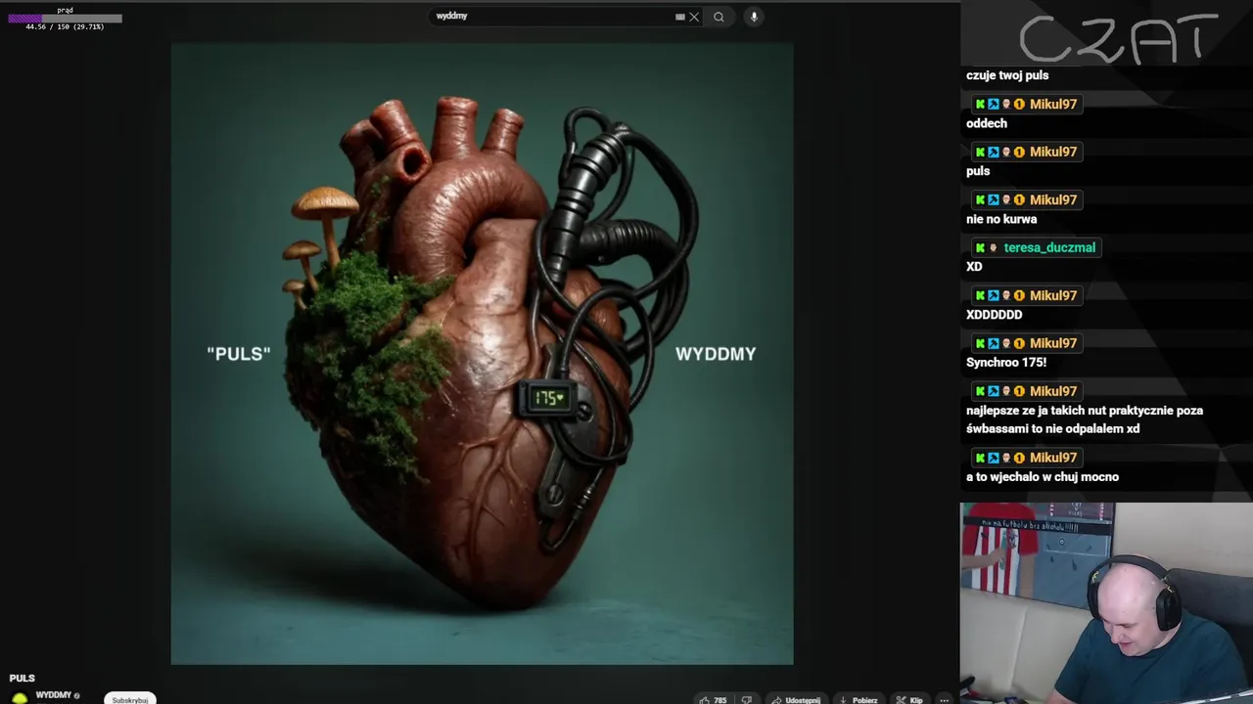Click the YouTube search magnifier button
The height and width of the screenshot is (704, 1253).
coord(719,17)
